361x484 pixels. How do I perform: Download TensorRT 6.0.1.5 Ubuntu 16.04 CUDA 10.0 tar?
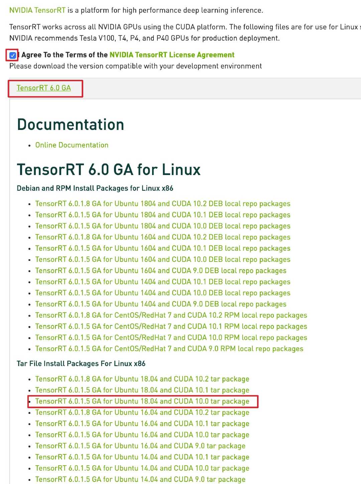tap(142, 435)
